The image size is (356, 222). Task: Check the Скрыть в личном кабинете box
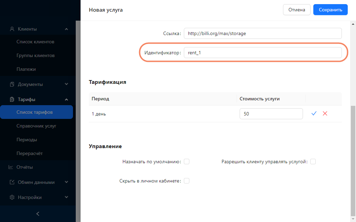(x=187, y=181)
